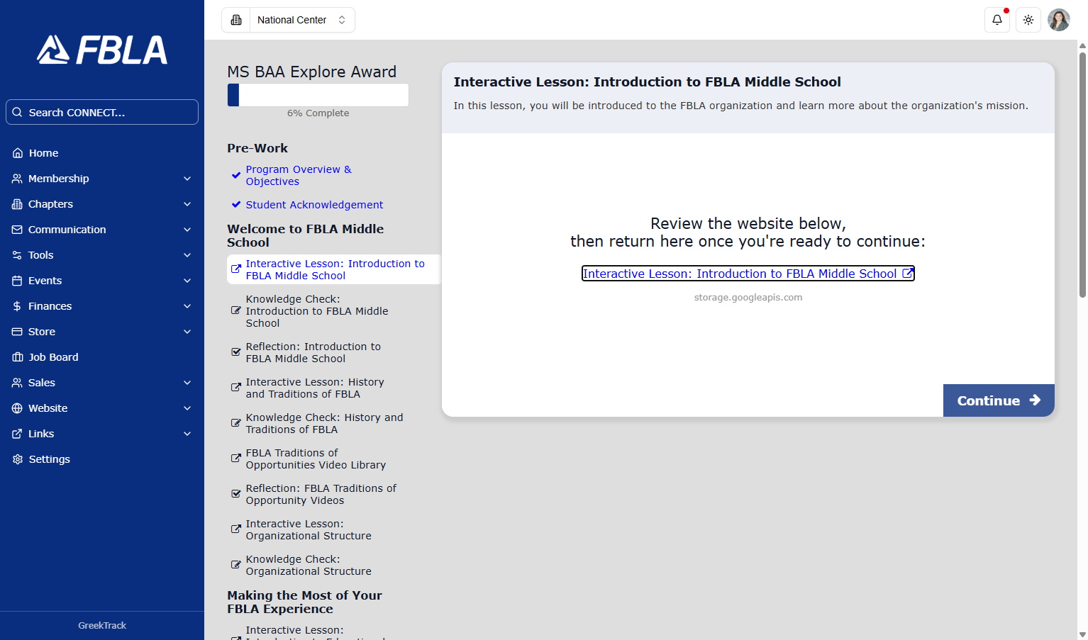Click the Tools sliders icon
The height and width of the screenshot is (640, 1088).
[17, 255]
